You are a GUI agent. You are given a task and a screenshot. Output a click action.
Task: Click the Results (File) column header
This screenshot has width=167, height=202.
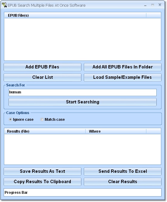[x=45, y=131]
